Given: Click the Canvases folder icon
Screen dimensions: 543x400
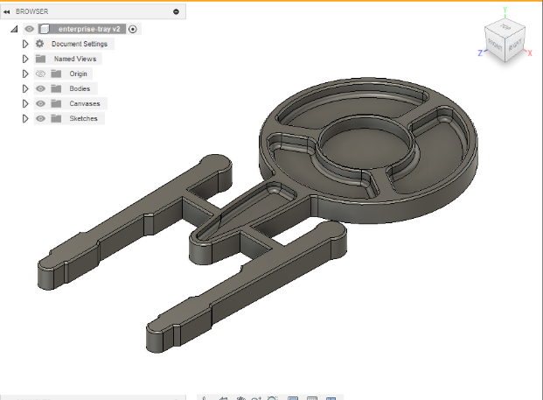Looking at the screenshot, I should (56, 103).
